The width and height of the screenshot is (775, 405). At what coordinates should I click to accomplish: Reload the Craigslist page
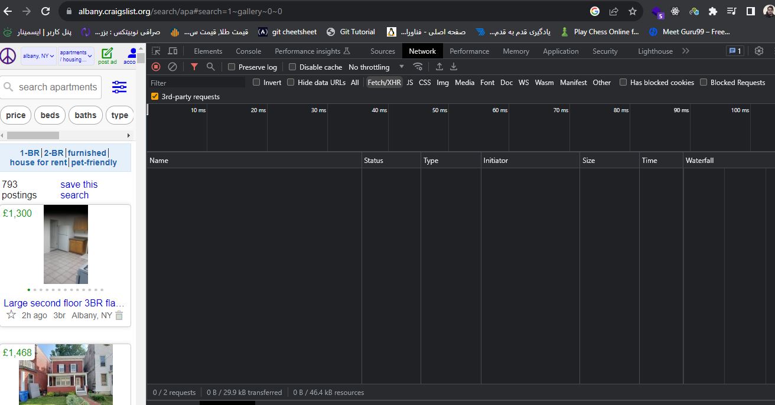(45, 11)
